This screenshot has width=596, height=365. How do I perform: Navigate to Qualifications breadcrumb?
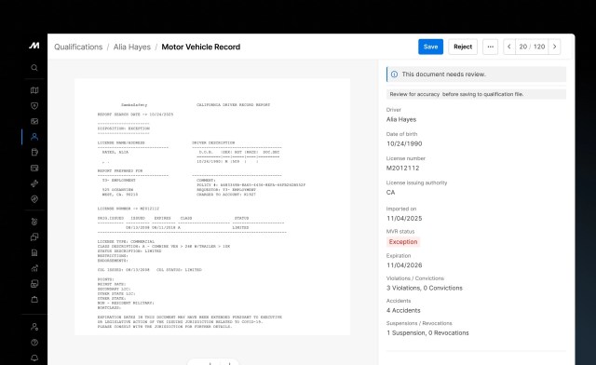78,47
